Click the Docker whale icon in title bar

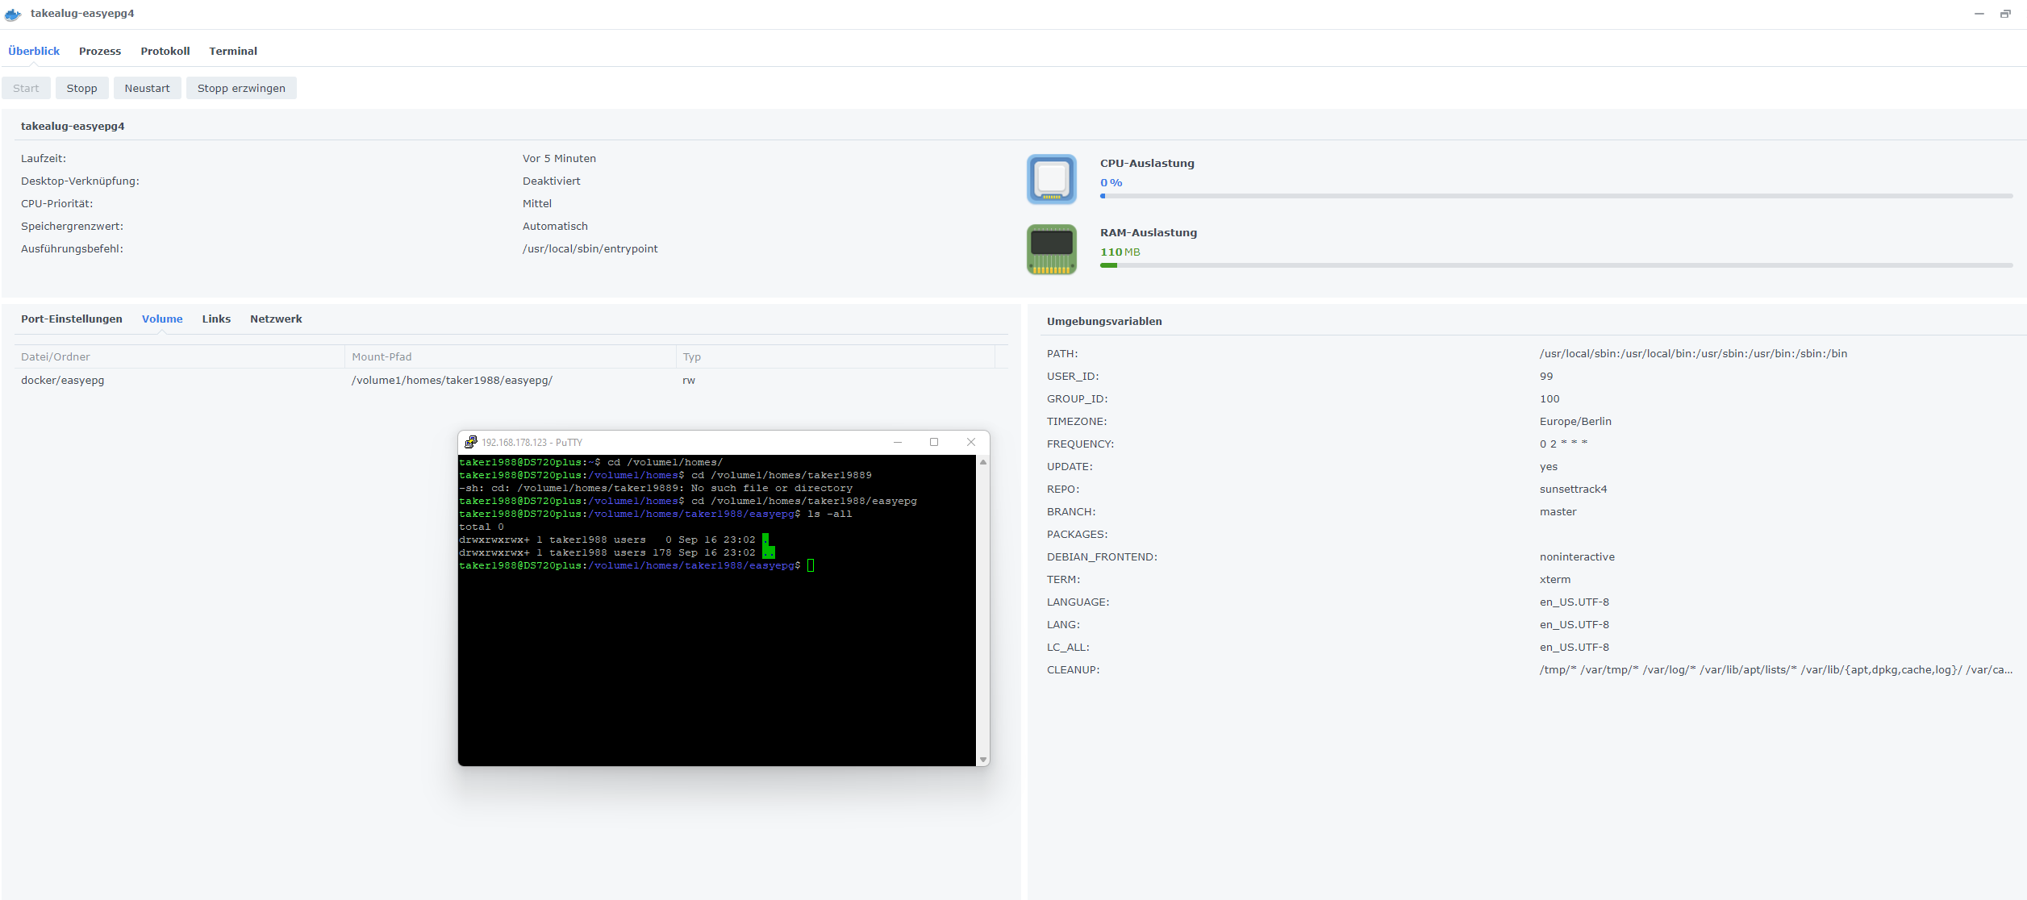13,14
